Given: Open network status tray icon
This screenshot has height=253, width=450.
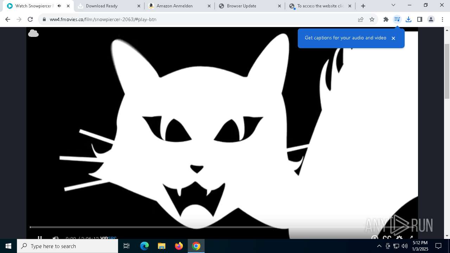Looking at the screenshot, I should [396, 246].
